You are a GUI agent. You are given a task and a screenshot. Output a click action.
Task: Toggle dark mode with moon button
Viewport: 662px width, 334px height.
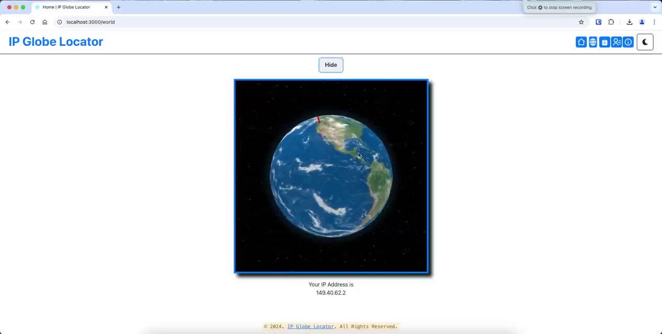pyautogui.click(x=645, y=42)
